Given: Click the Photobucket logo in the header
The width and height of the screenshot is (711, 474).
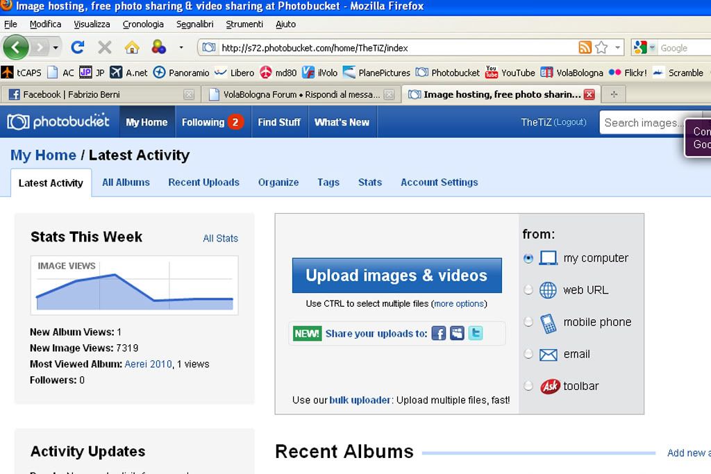Looking at the screenshot, I should pos(59,122).
